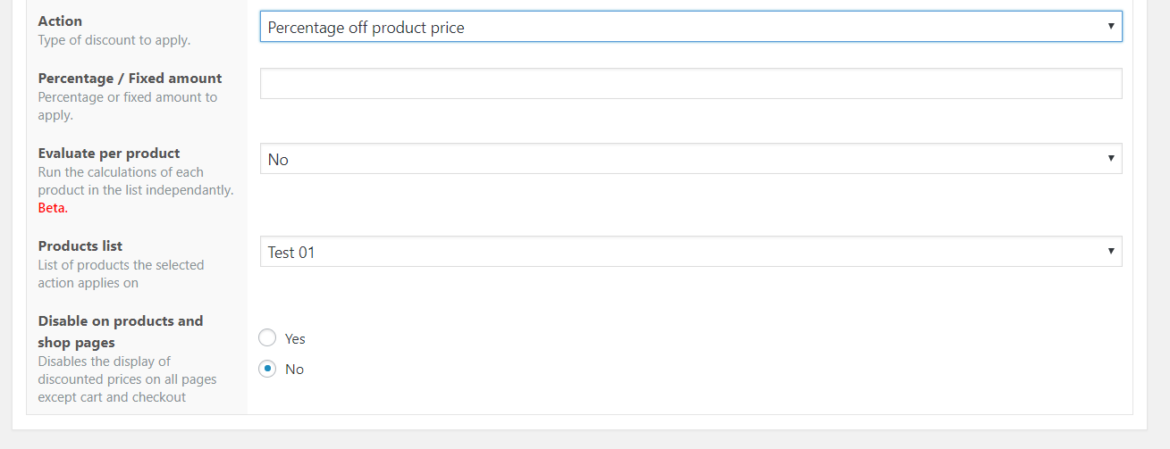
Task: Click the Type of discount to apply description
Action: coord(114,40)
